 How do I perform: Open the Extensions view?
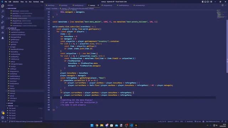click(x=2, y=27)
